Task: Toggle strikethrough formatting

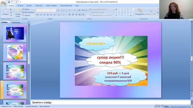Action: [x=48, y=15]
